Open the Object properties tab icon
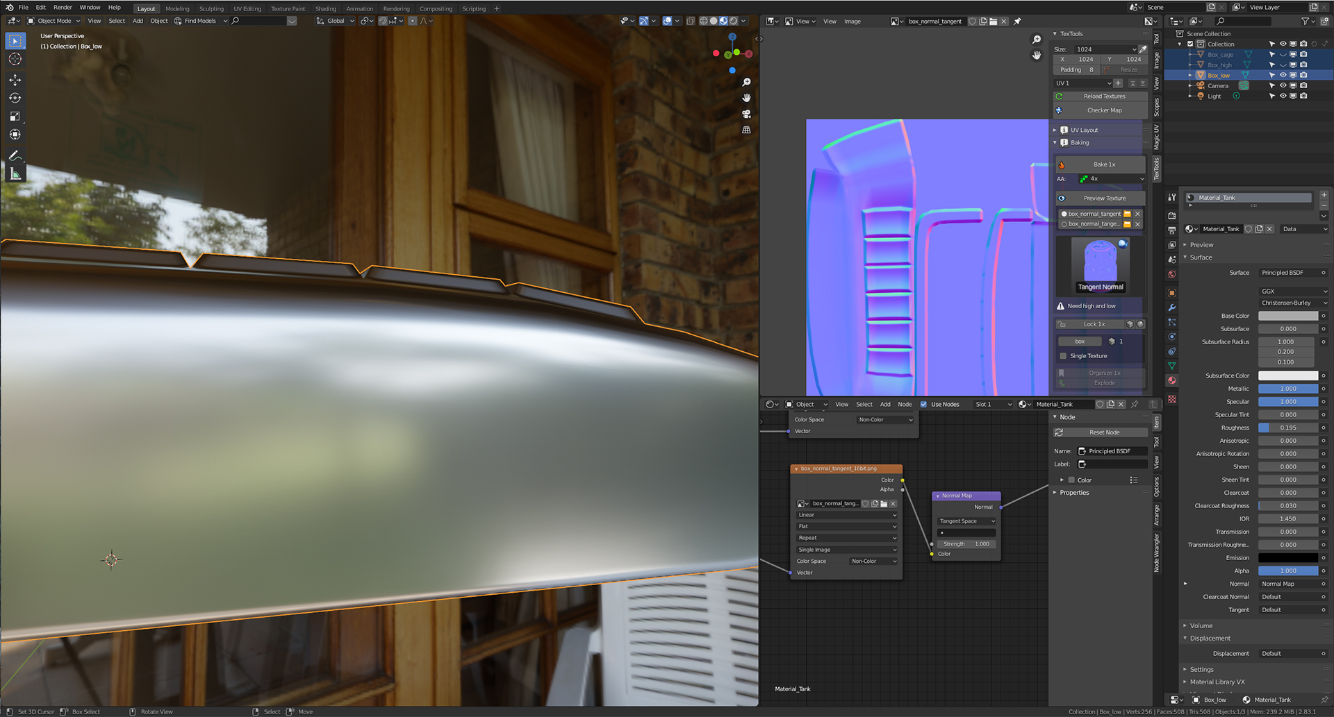1334x717 pixels. point(1172,293)
